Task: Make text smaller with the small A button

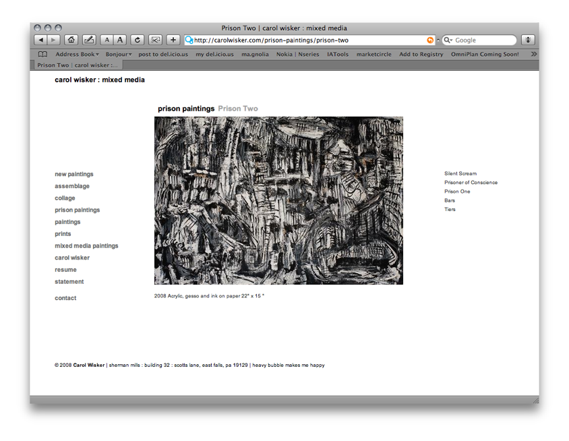Action: click(107, 40)
